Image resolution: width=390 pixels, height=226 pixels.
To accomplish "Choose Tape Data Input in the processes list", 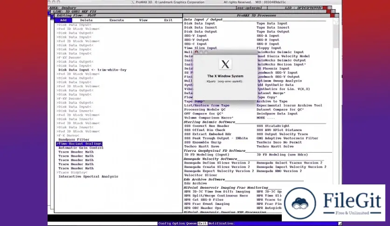I will point(272,23).
